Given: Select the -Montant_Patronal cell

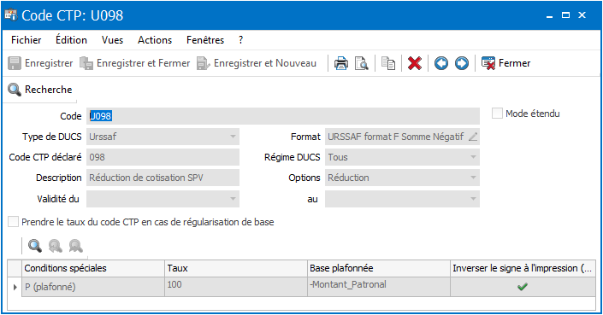Looking at the screenshot, I should [379, 287].
